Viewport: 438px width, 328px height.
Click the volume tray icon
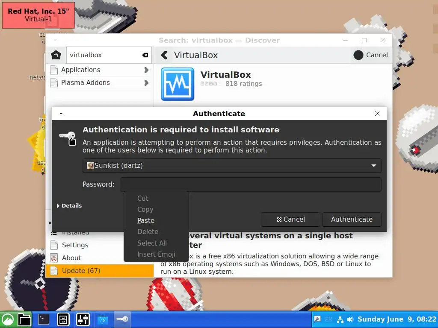coord(350,319)
